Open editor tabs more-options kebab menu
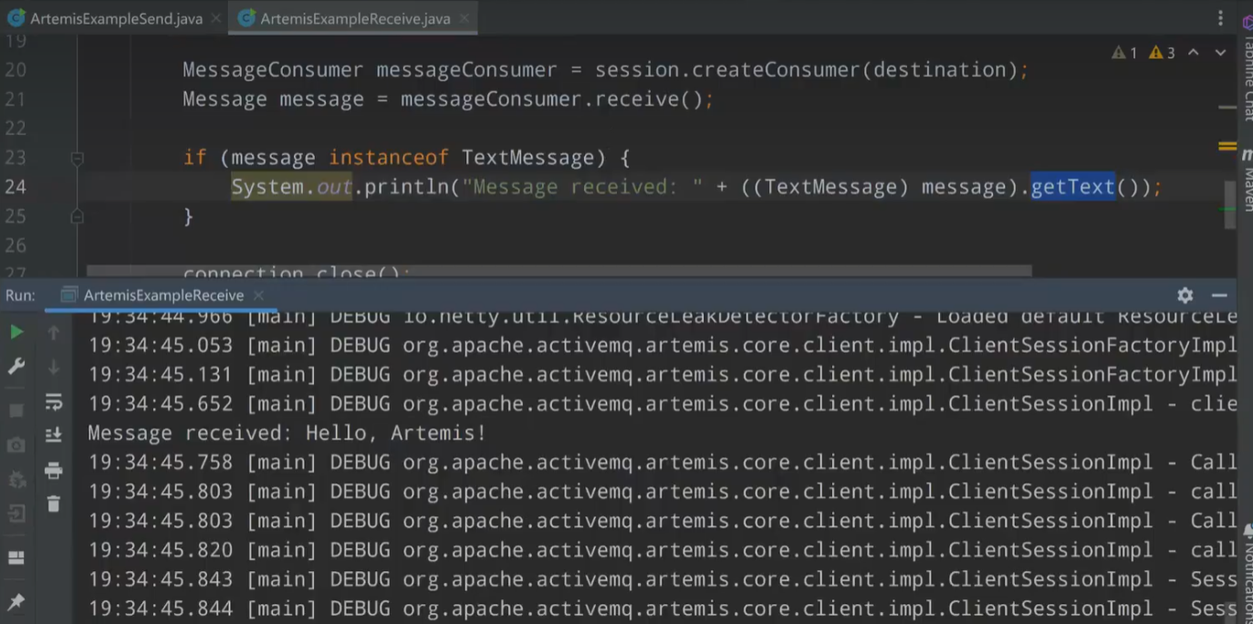The image size is (1253, 624). tap(1220, 18)
